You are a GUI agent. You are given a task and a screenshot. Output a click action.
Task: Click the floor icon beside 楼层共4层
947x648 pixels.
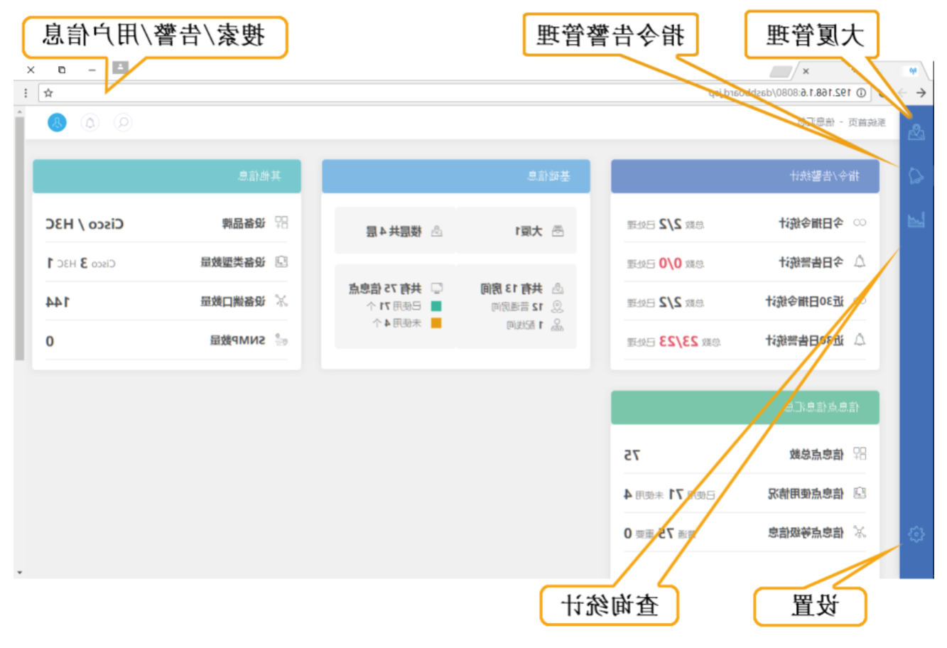[437, 231]
